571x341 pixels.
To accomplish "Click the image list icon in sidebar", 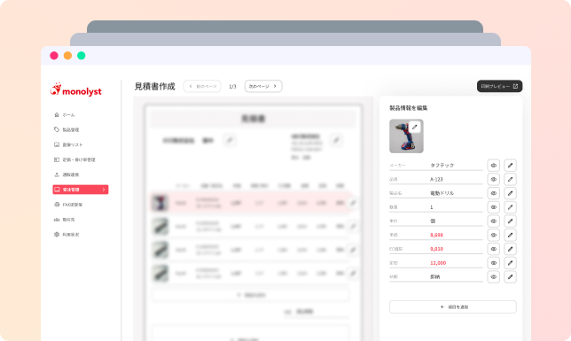I will click(x=57, y=144).
